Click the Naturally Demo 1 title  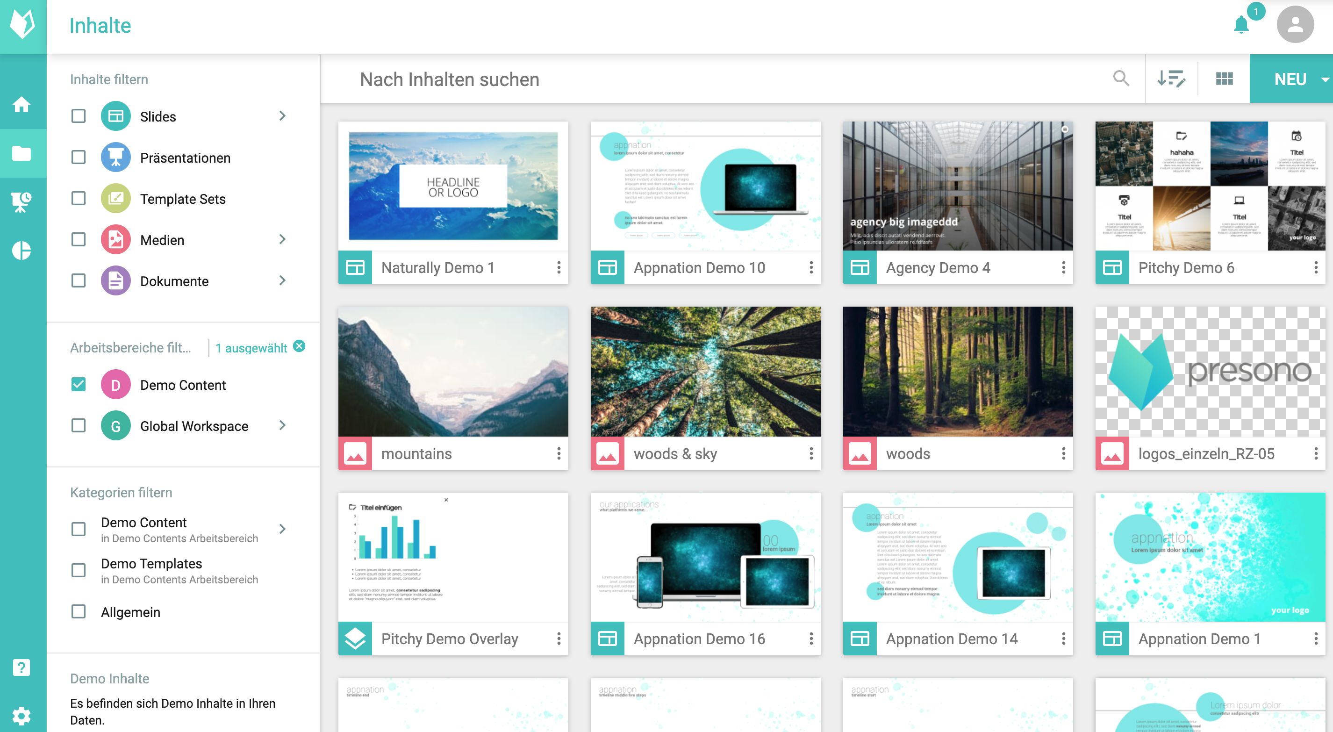[438, 268]
